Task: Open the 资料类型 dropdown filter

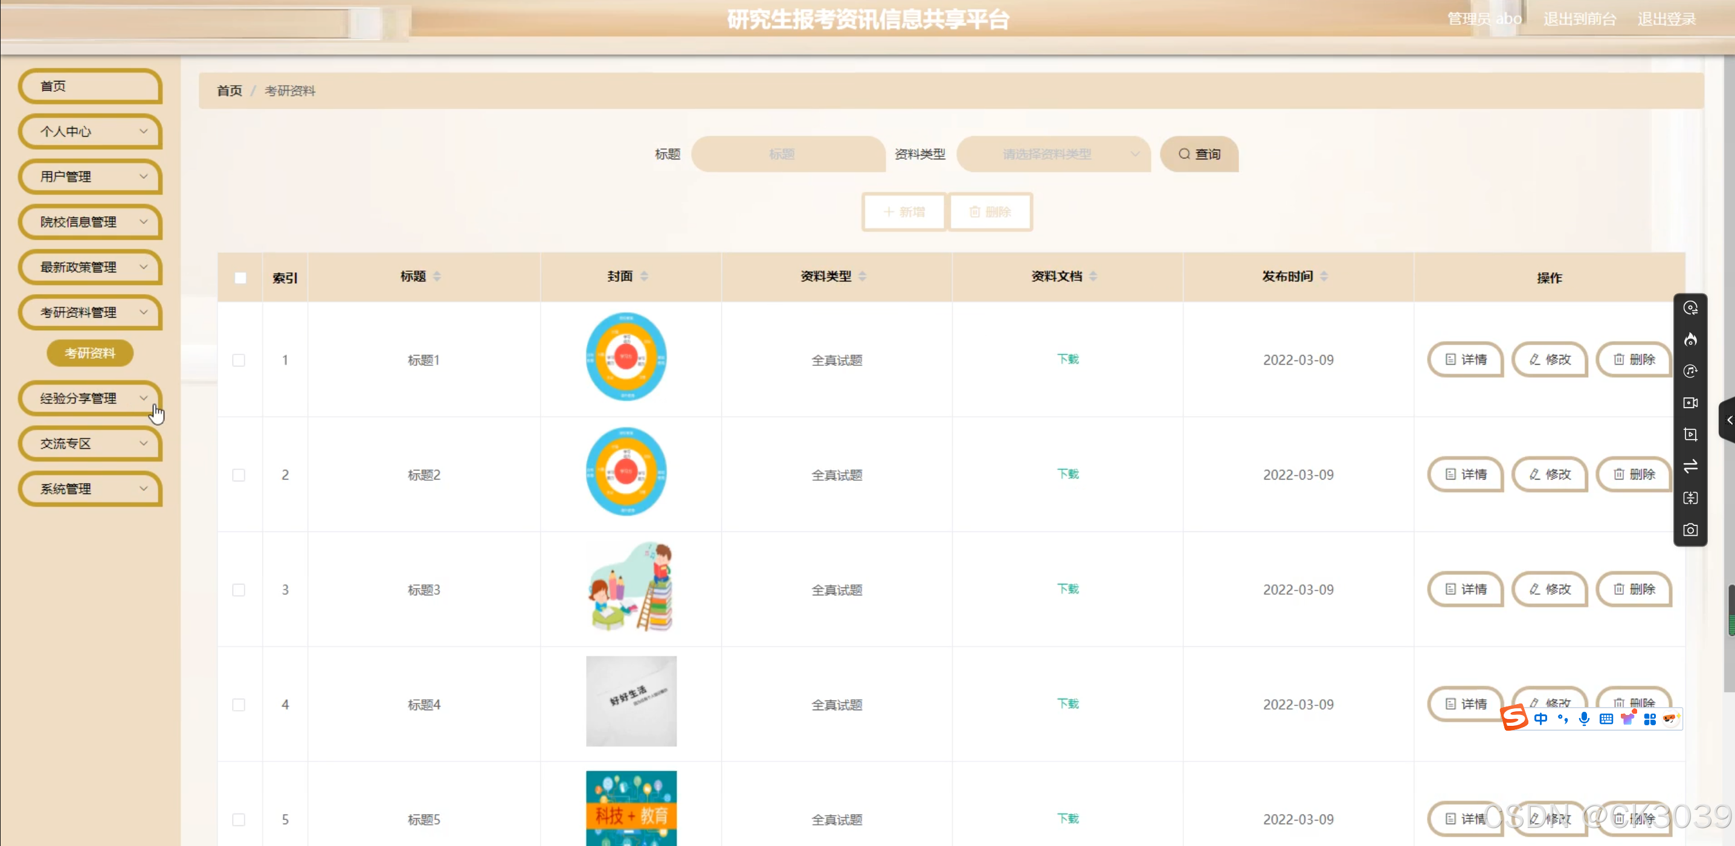Action: tap(1053, 154)
